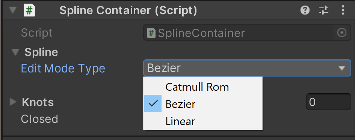The height and width of the screenshot is (140, 355).
Task: Click the object picker circle for Script
Action: [x=341, y=33]
